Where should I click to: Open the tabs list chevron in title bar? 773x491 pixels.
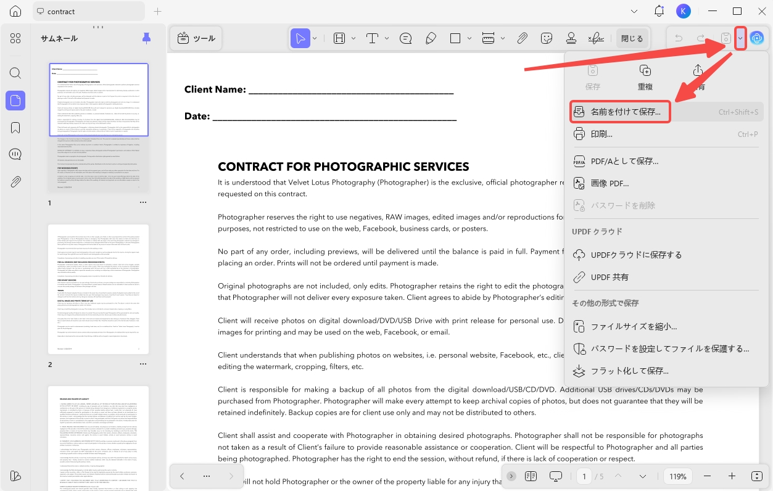point(635,11)
